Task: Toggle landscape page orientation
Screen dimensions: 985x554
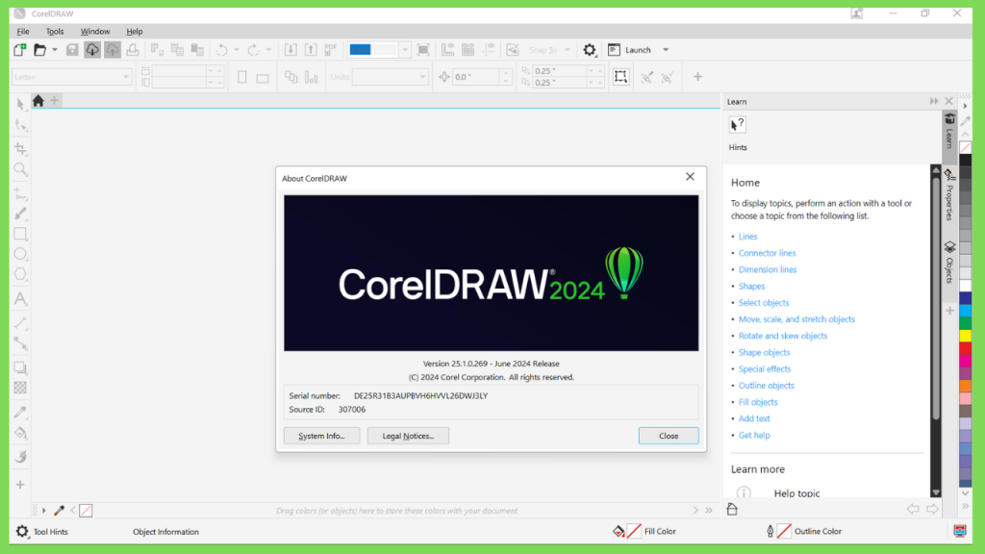Action: point(263,78)
